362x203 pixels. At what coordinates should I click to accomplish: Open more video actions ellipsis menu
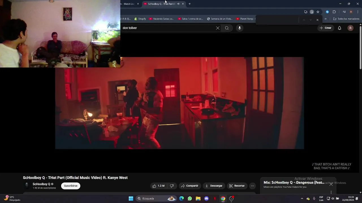point(253,186)
